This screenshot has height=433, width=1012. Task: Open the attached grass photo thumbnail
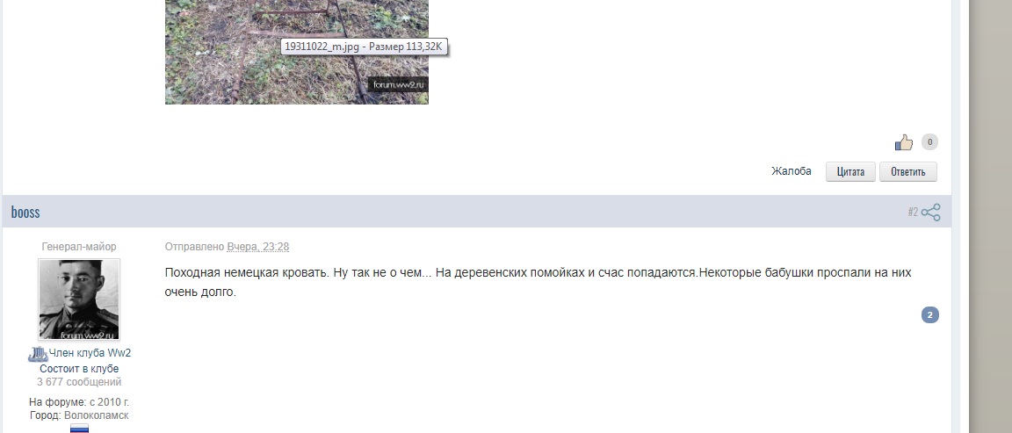pyautogui.click(x=297, y=52)
